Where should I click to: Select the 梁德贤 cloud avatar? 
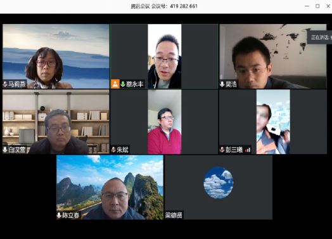click(219, 183)
